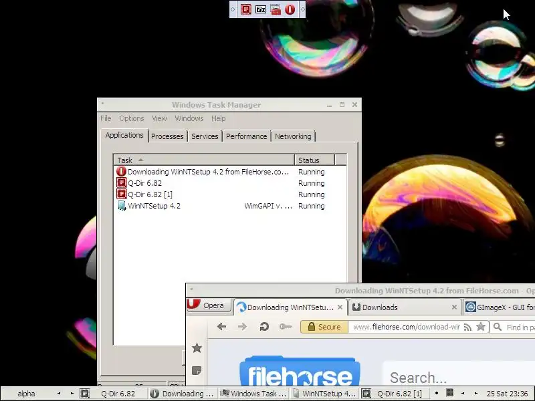535x401 pixels.
Task: Click the gray square tray icon in taskbar
Action: pos(450,393)
